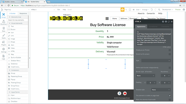Open the Grid dropdown
This screenshot has height=104, width=186.
(x=138, y=10)
